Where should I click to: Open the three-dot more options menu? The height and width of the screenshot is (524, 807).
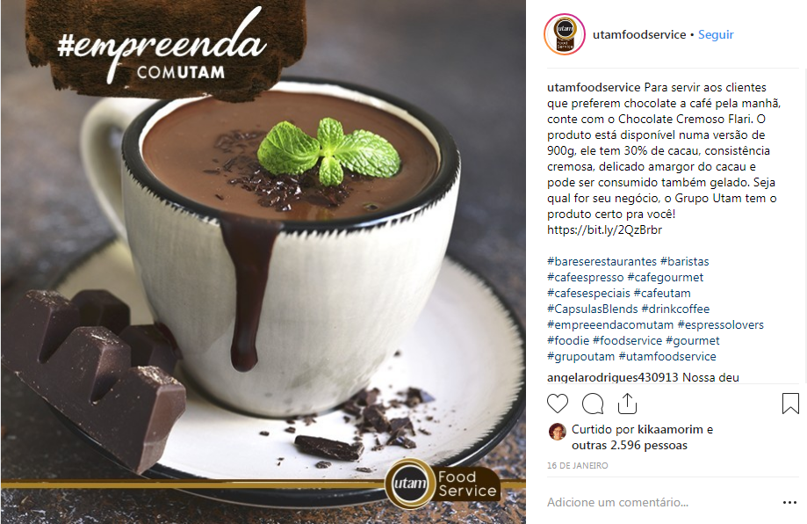(x=789, y=502)
